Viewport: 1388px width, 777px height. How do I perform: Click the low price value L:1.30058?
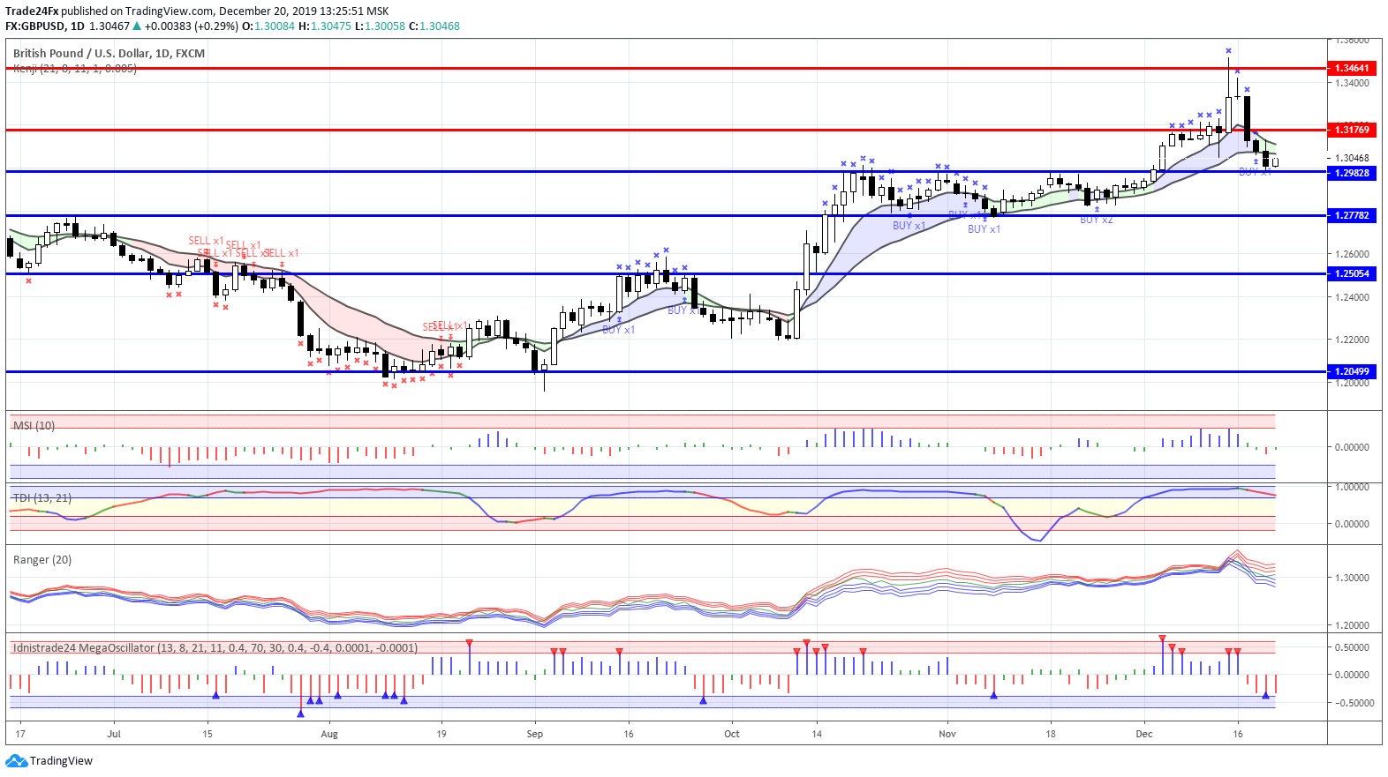click(380, 26)
